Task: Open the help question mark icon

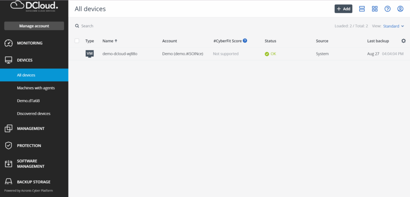Action: pos(387,9)
